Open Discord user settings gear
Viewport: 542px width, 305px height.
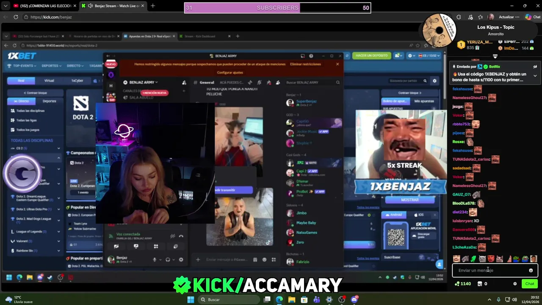[x=181, y=260]
